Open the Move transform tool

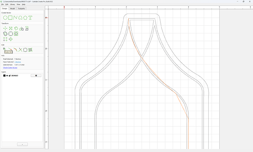(x=5, y=28)
